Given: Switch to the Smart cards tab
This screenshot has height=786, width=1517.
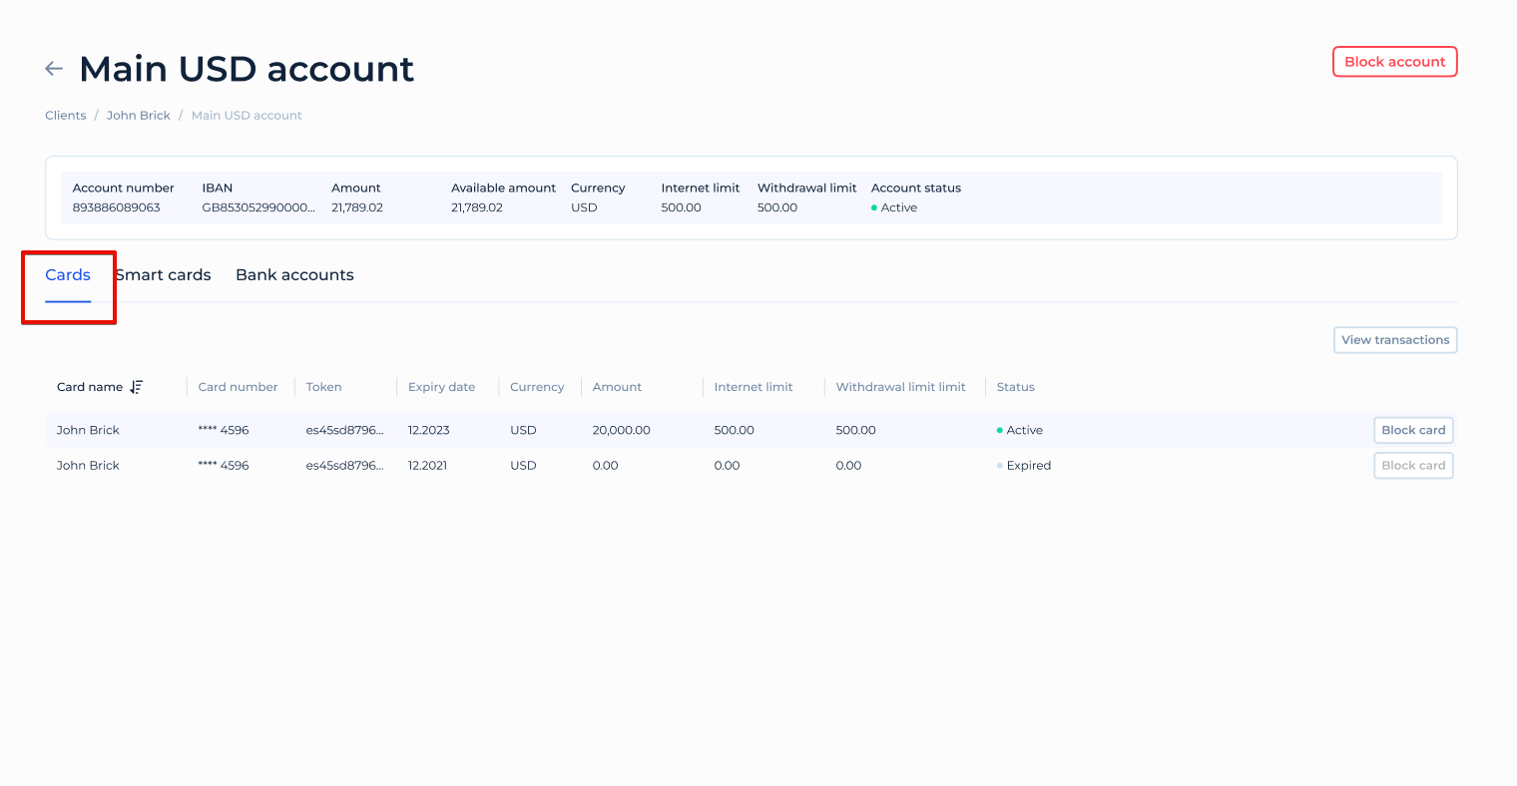Looking at the screenshot, I should (163, 274).
